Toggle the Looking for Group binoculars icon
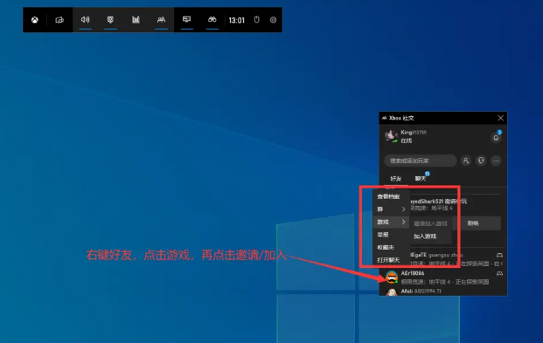Screen dimensions: 543x343 (212, 19)
